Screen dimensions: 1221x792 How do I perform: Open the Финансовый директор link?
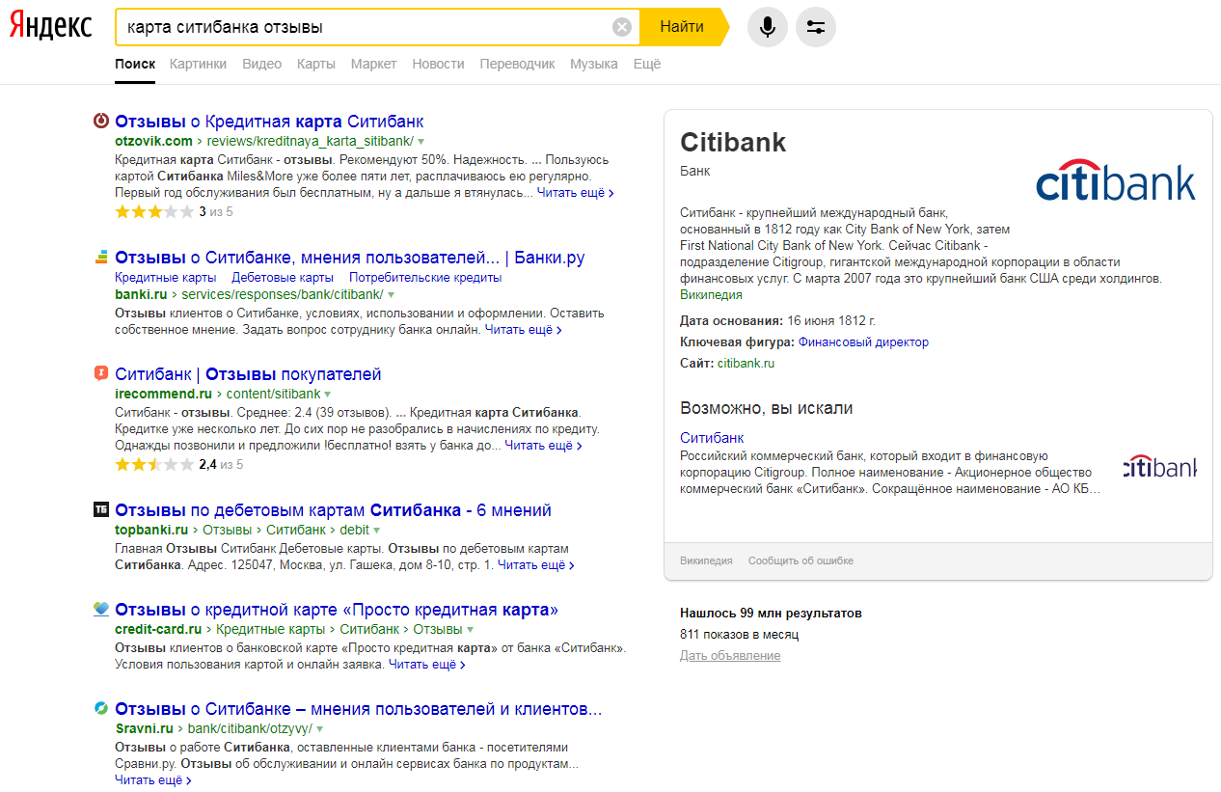pyautogui.click(x=863, y=342)
